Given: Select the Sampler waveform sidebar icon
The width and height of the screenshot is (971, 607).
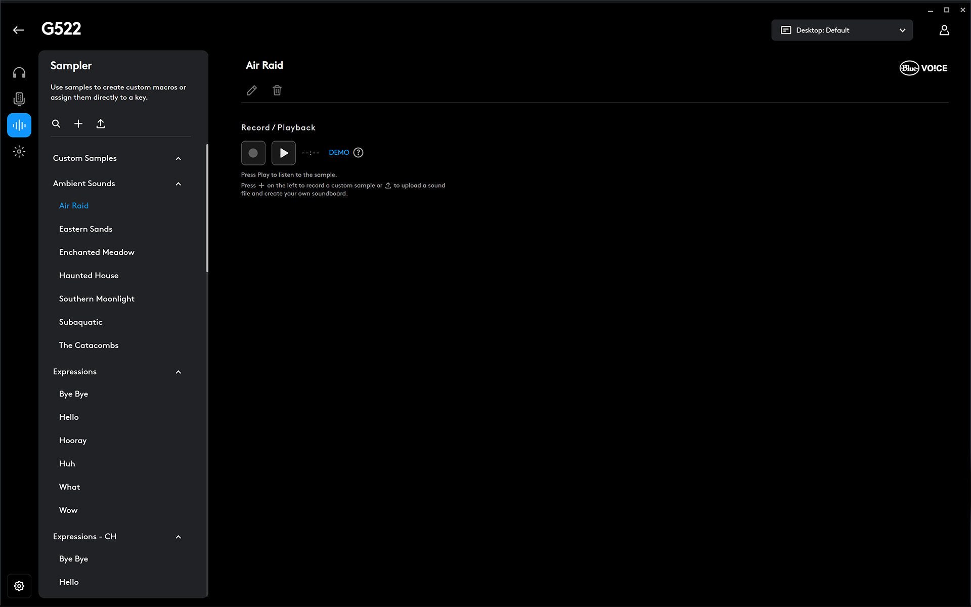Looking at the screenshot, I should 19,125.
